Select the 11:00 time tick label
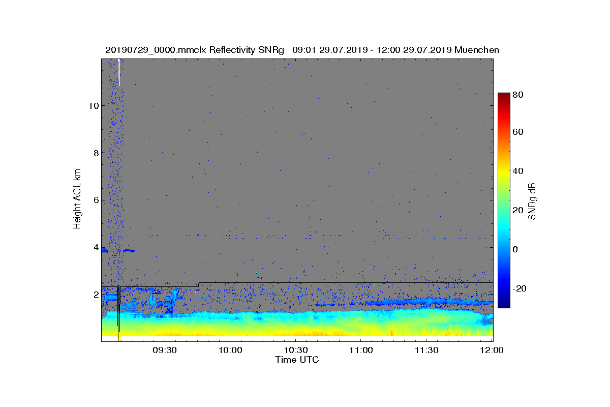610x407 pixels. click(x=360, y=350)
